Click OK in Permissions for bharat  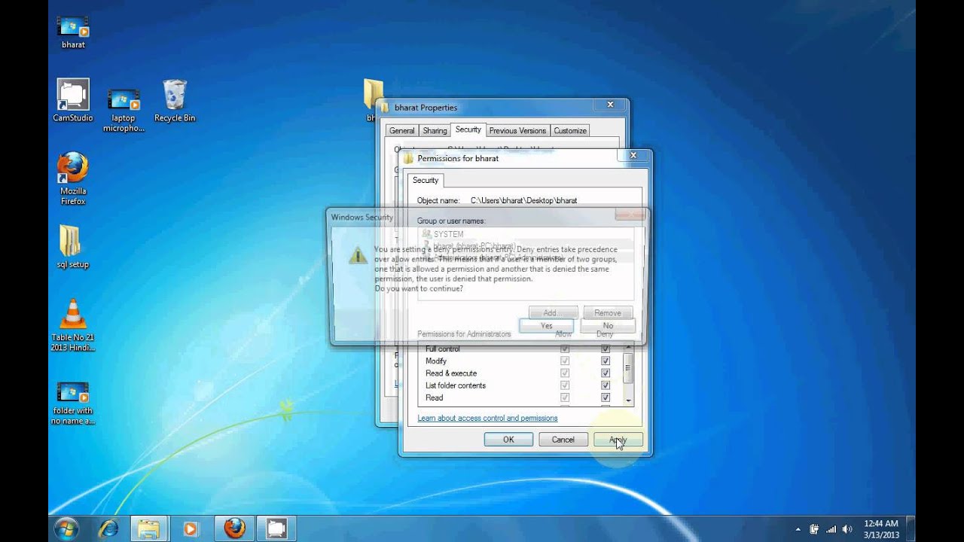[x=508, y=440]
